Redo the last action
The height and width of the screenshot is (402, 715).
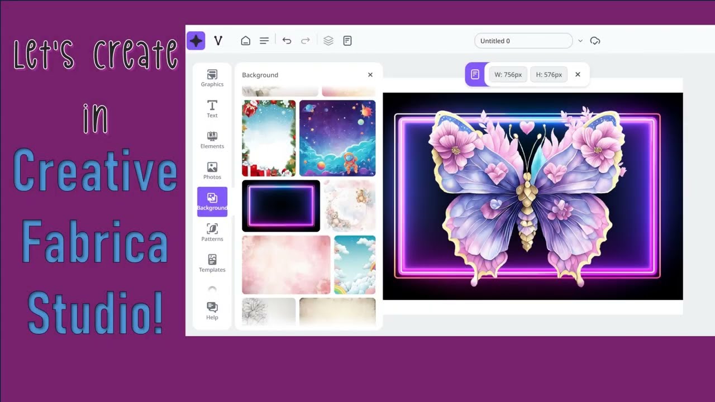coord(306,41)
